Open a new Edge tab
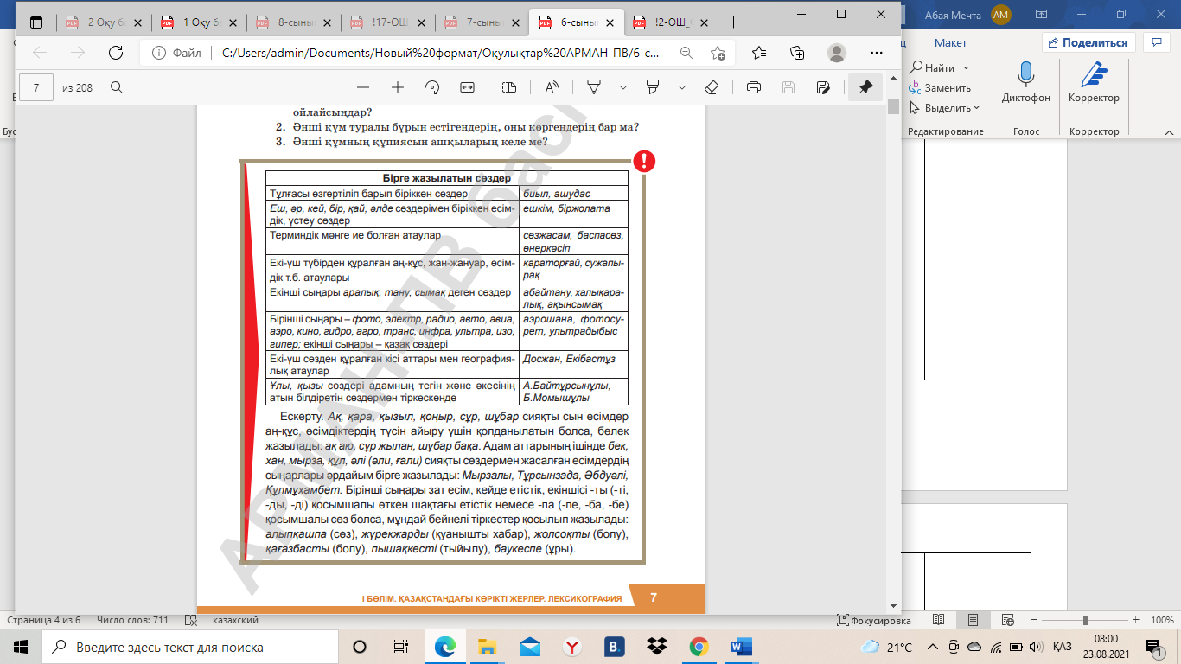Screen dimensions: 1181x664 coord(733,22)
